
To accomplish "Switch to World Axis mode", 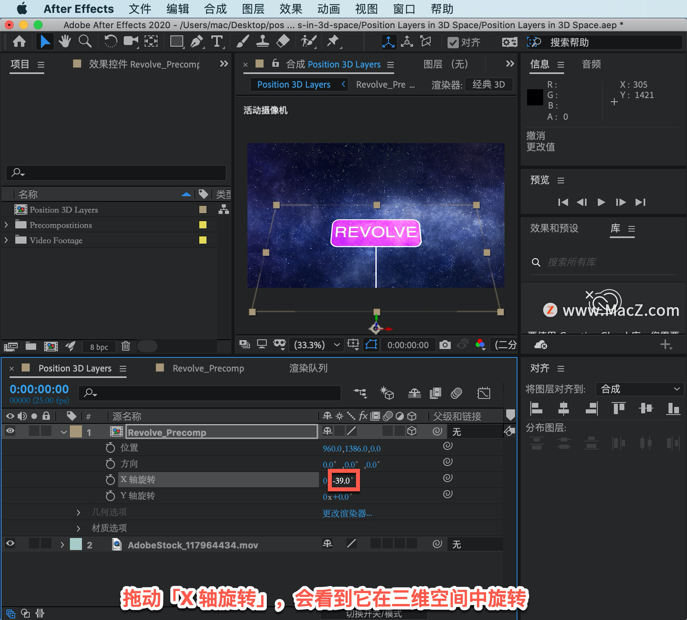I will coord(407,42).
